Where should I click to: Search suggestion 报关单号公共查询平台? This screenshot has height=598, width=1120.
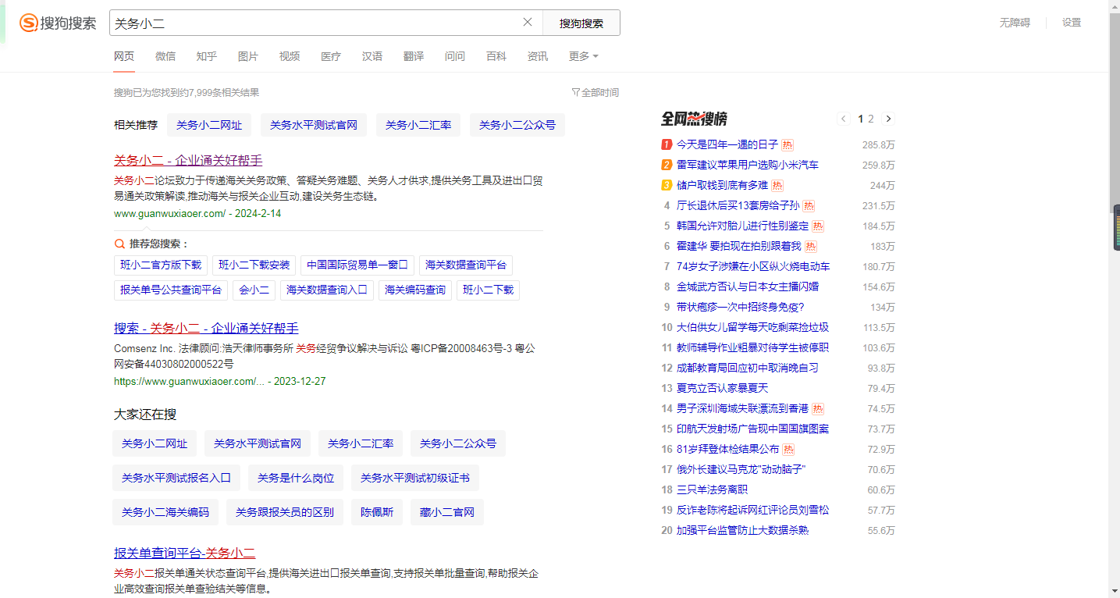(x=171, y=290)
